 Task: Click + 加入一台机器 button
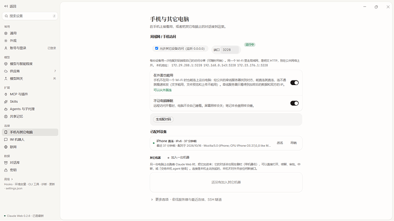tap(178, 158)
